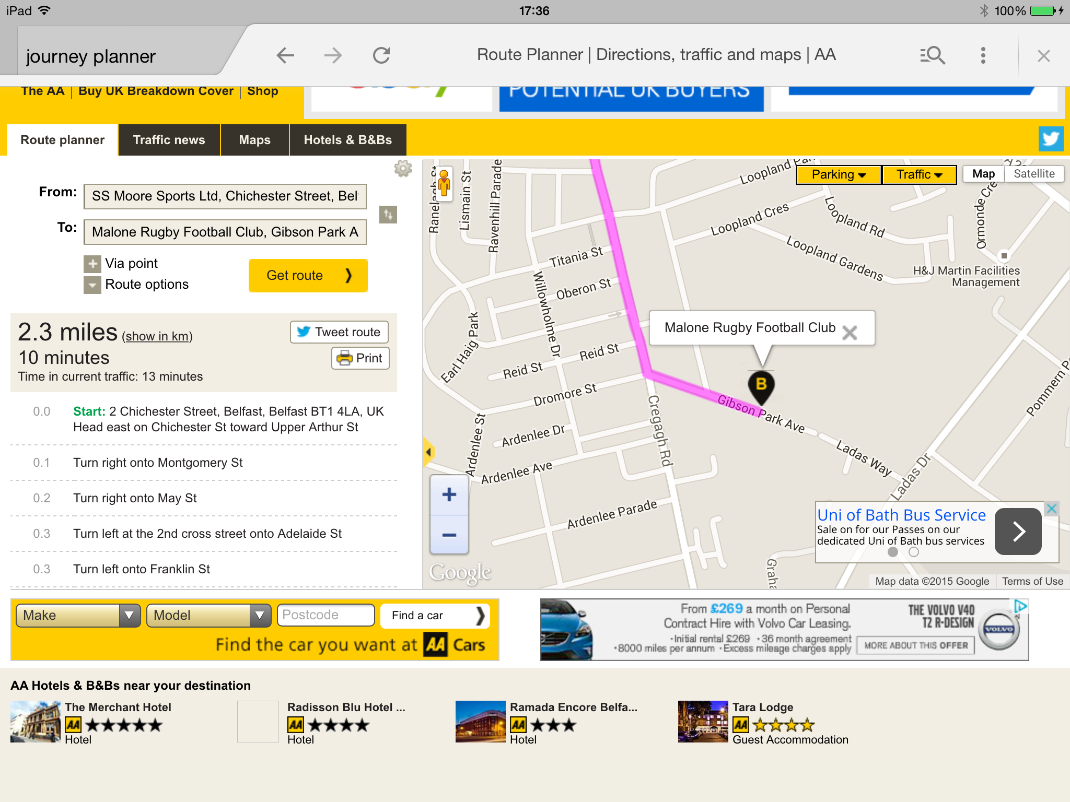Click the Get route button
This screenshot has width=1070, height=802.
coord(308,275)
